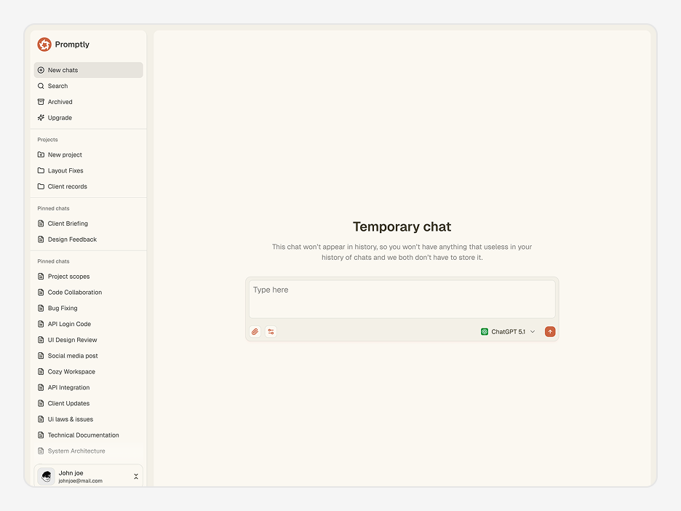Click the Project scopes document icon

[41, 277]
